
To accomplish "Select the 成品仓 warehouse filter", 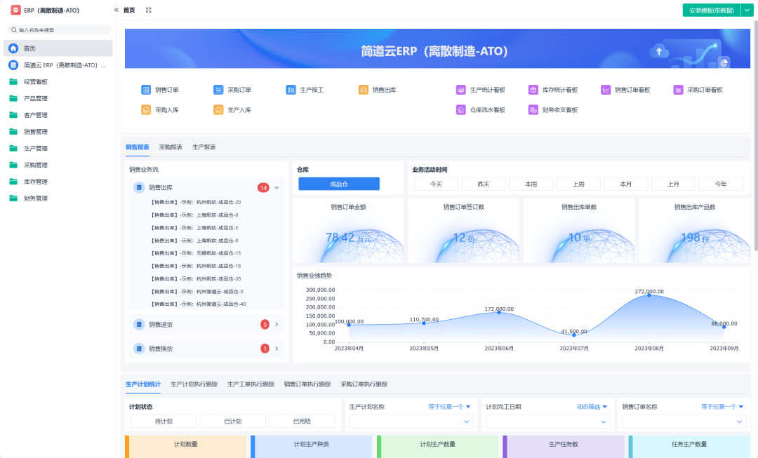I will 338,184.
